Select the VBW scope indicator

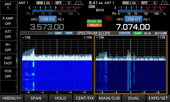[x=69, y=33]
